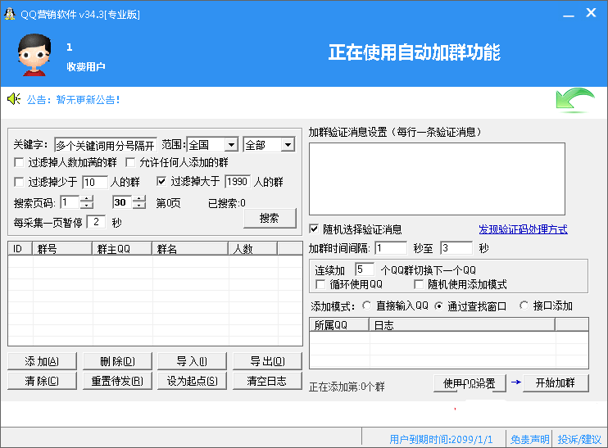Click the 群名 column header

[x=190, y=248]
